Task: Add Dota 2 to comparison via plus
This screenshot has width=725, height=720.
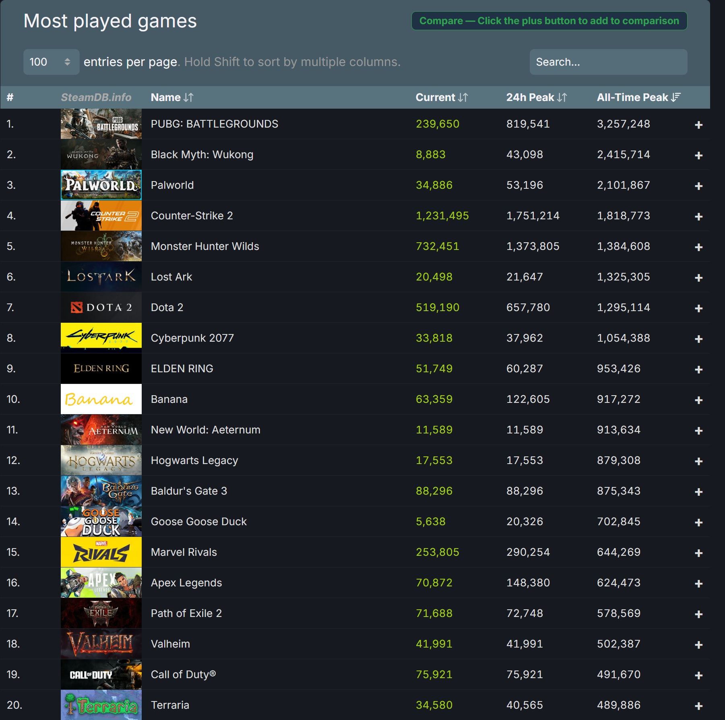Action: [x=698, y=308]
